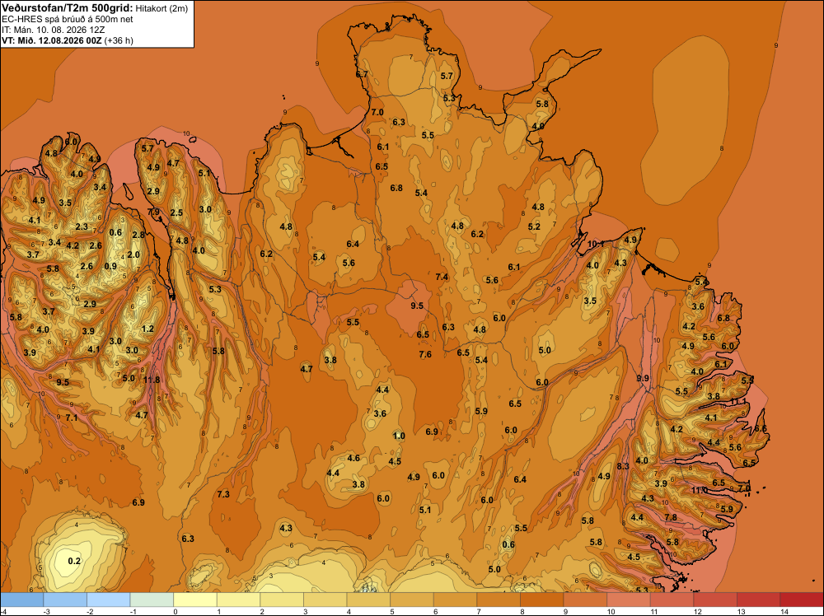Click the 7.8 temperature value
The image size is (824, 616).
(x=671, y=517)
